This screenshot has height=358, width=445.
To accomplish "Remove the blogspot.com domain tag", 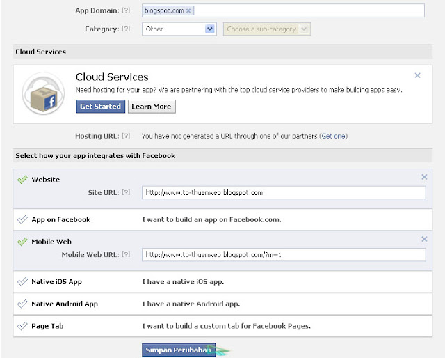I will tap(188, 11).
